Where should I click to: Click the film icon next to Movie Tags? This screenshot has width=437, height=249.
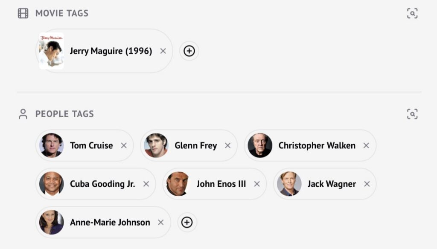pyautogui.click(x=23, y=13)
